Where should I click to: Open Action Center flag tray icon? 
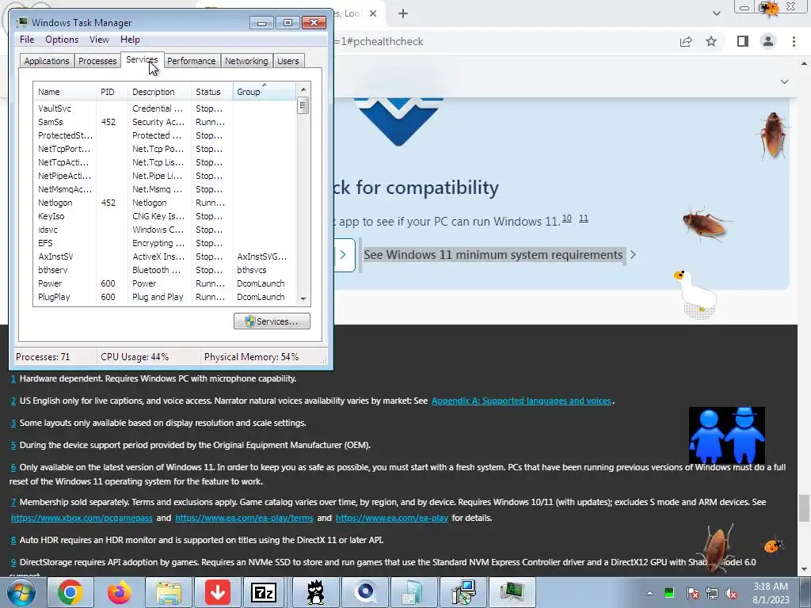click(693, 593)
